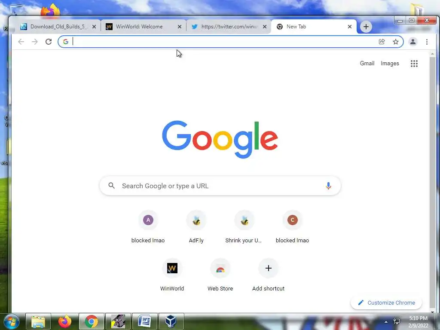Click the magnifier icon in search box
440x330 pixels.
(x=112, y=186)
